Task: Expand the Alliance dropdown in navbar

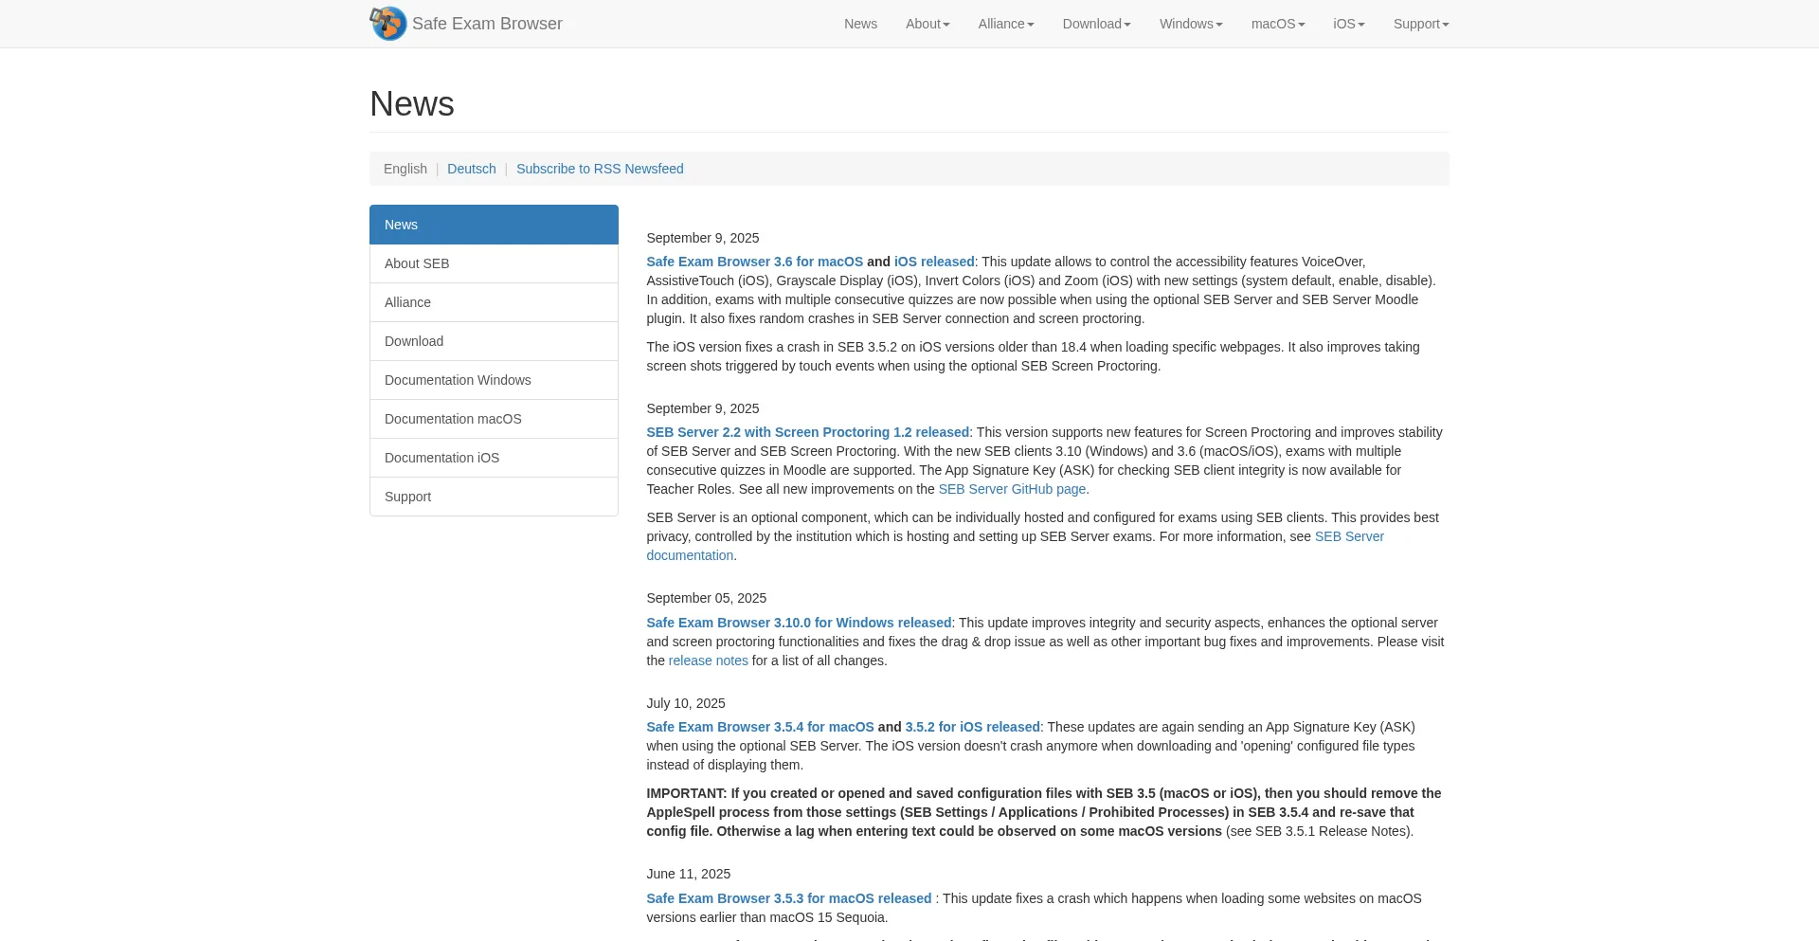Action: 1005,24
